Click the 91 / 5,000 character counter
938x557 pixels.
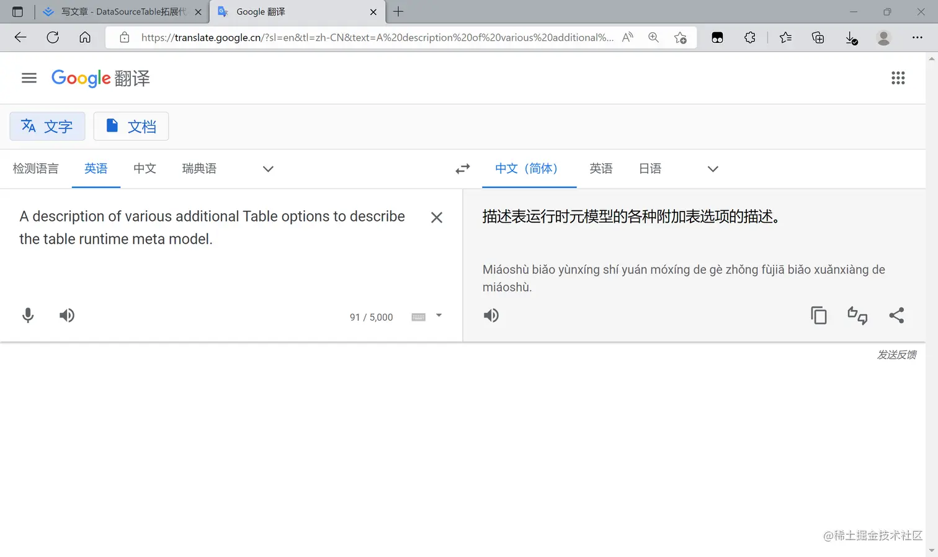pos(371,317)
